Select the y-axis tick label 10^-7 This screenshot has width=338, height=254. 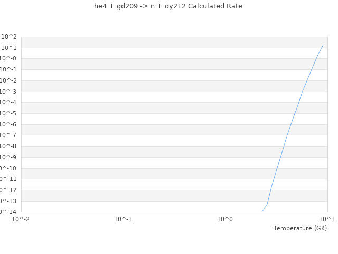[x=7, y=135]
